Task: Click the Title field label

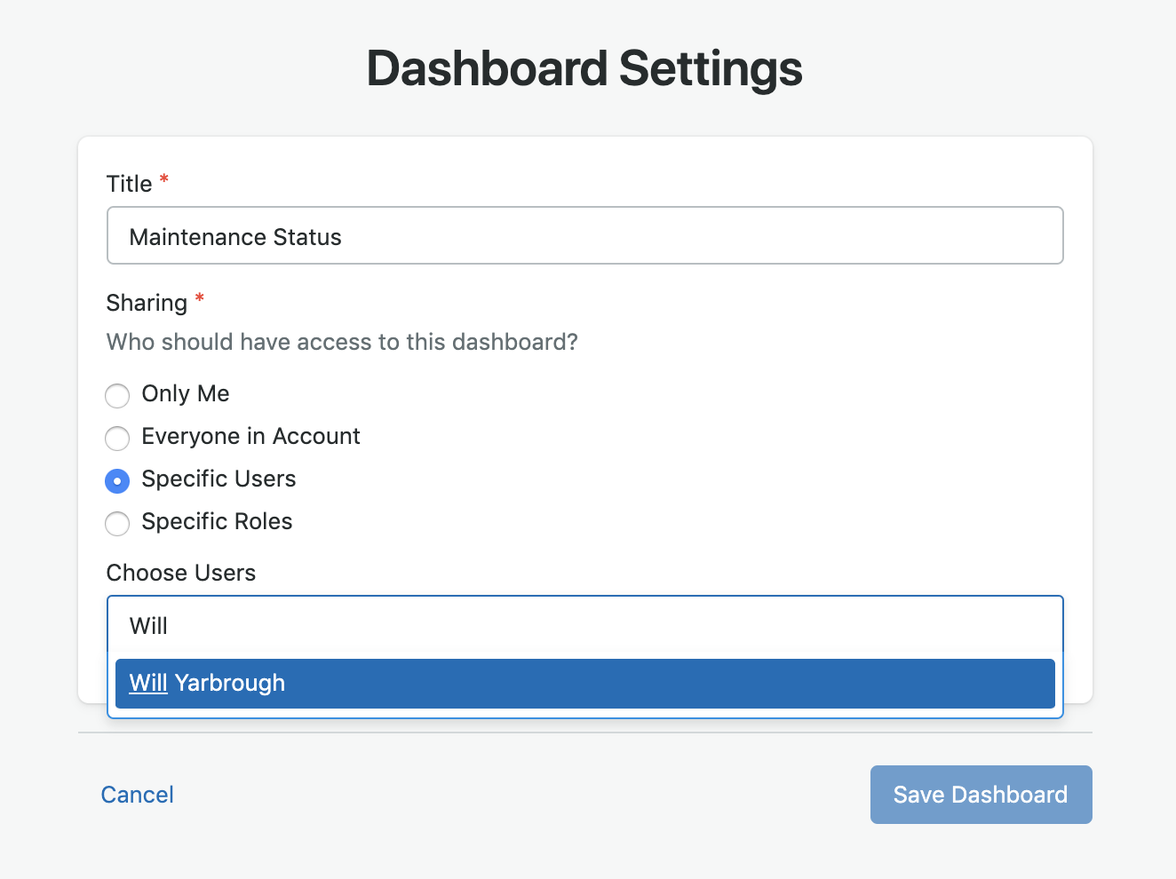Action: (x=130, y=184)
